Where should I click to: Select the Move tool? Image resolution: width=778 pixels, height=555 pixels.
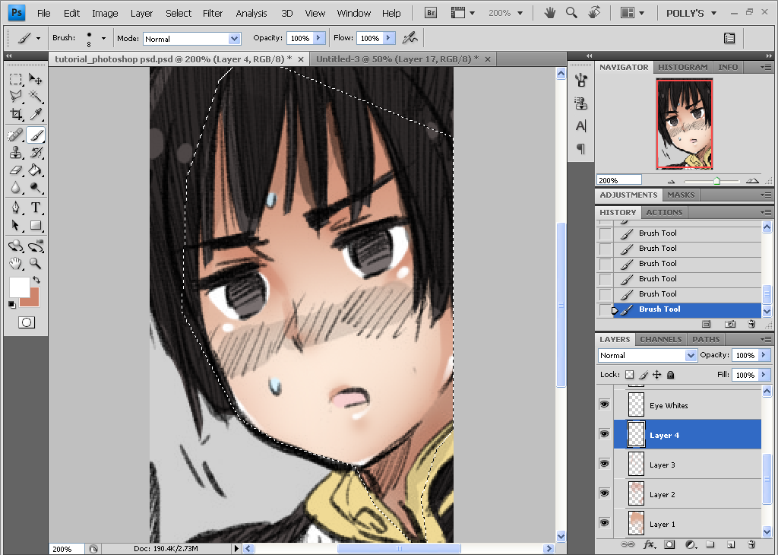pos(35,79)
